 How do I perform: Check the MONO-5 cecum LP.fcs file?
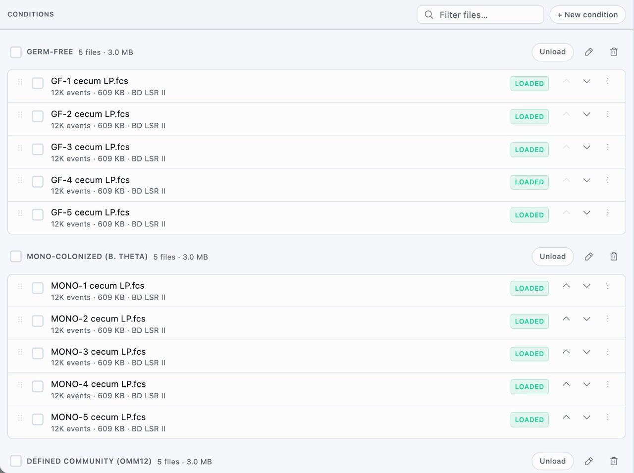pos(38,420)
